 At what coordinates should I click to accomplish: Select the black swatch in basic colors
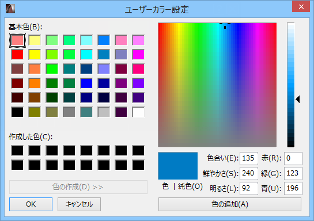(x=17, y=112)
